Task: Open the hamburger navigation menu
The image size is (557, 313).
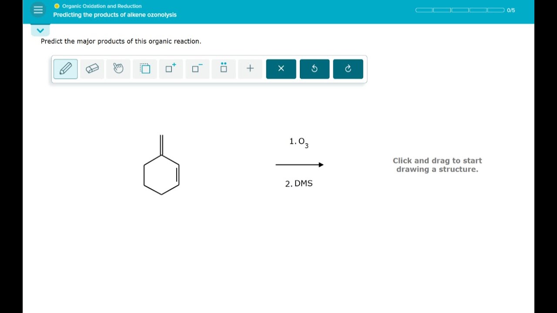Action: [x=38, y=10]
